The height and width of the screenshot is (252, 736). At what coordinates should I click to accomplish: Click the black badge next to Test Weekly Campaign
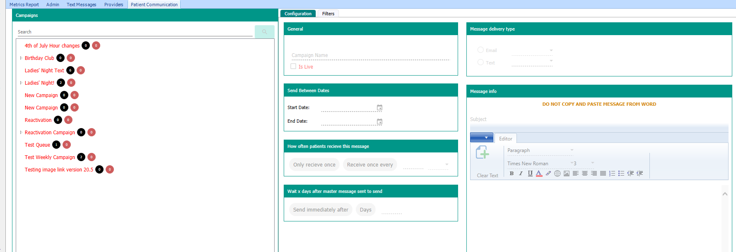pyautogui.click(x=81, y=157)
